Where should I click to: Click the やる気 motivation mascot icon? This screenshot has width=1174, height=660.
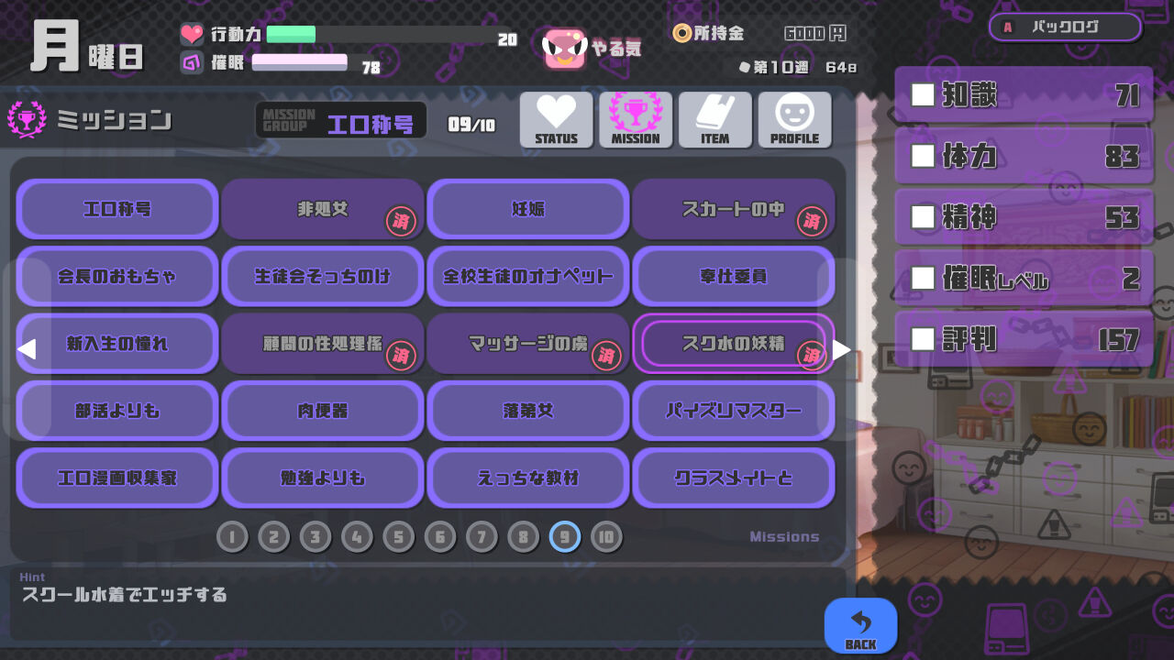pos(564,49)
